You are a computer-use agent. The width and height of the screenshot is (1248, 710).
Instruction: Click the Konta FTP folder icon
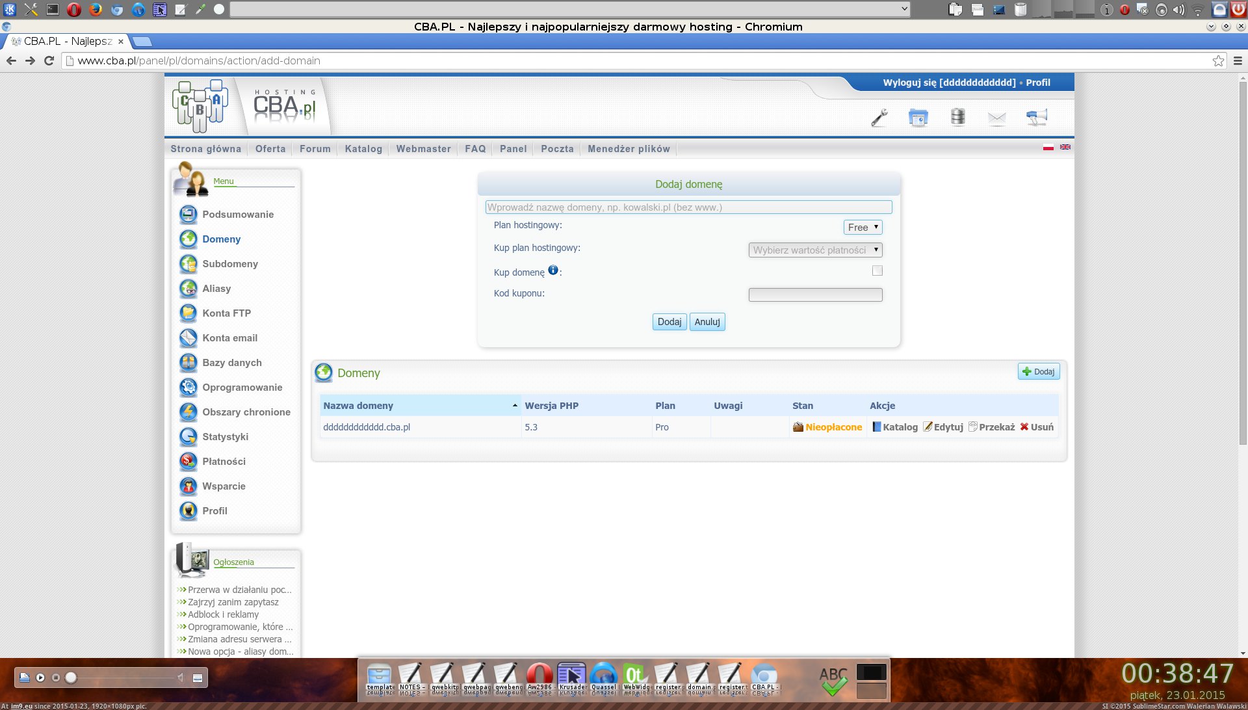(188, 313)
